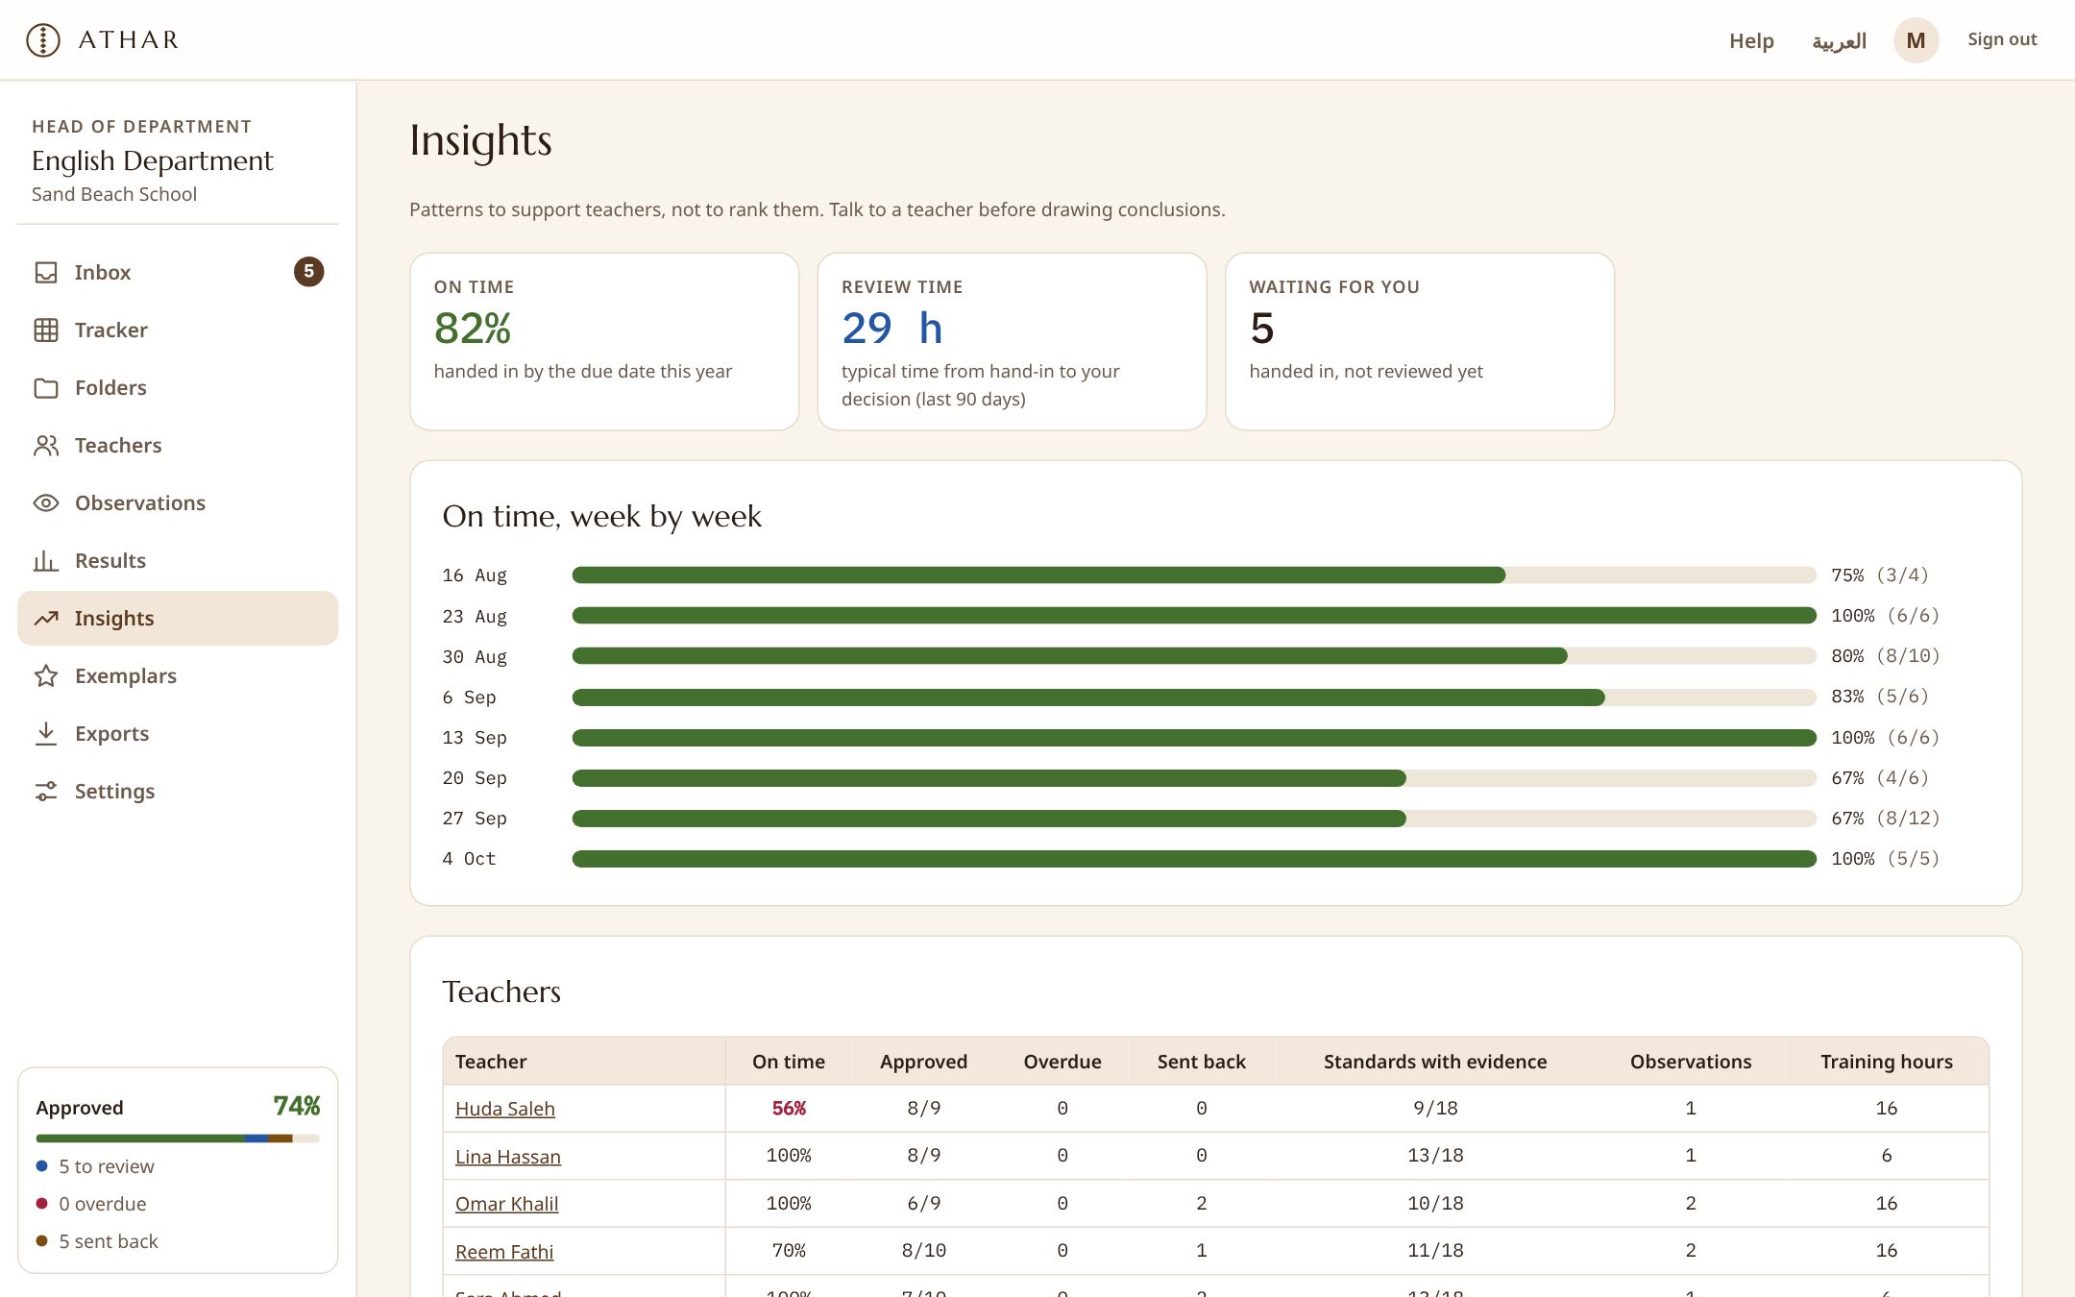2075x1297 pixels.
Task: Click the Results bar chart icon
Action: pos(46,561)
